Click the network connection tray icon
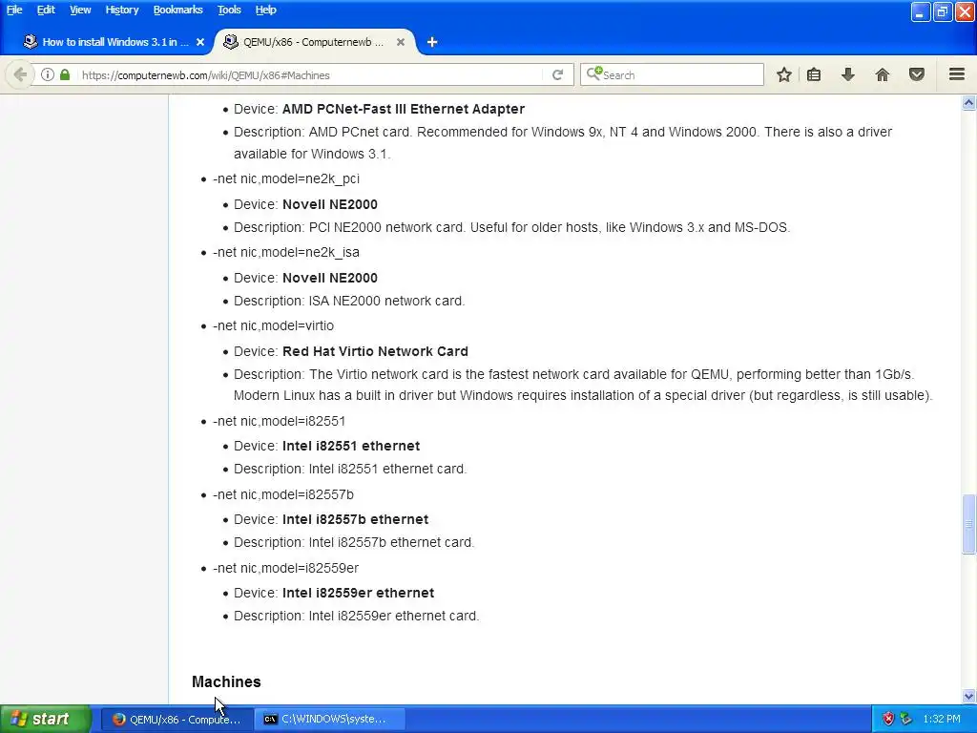This screenshot has width=977, height=733. click(906, 719)
